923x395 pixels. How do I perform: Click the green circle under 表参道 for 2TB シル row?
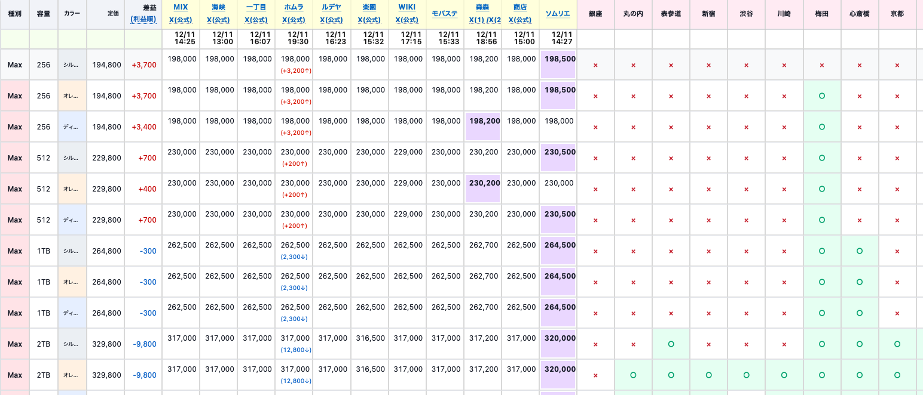(671, 344)
